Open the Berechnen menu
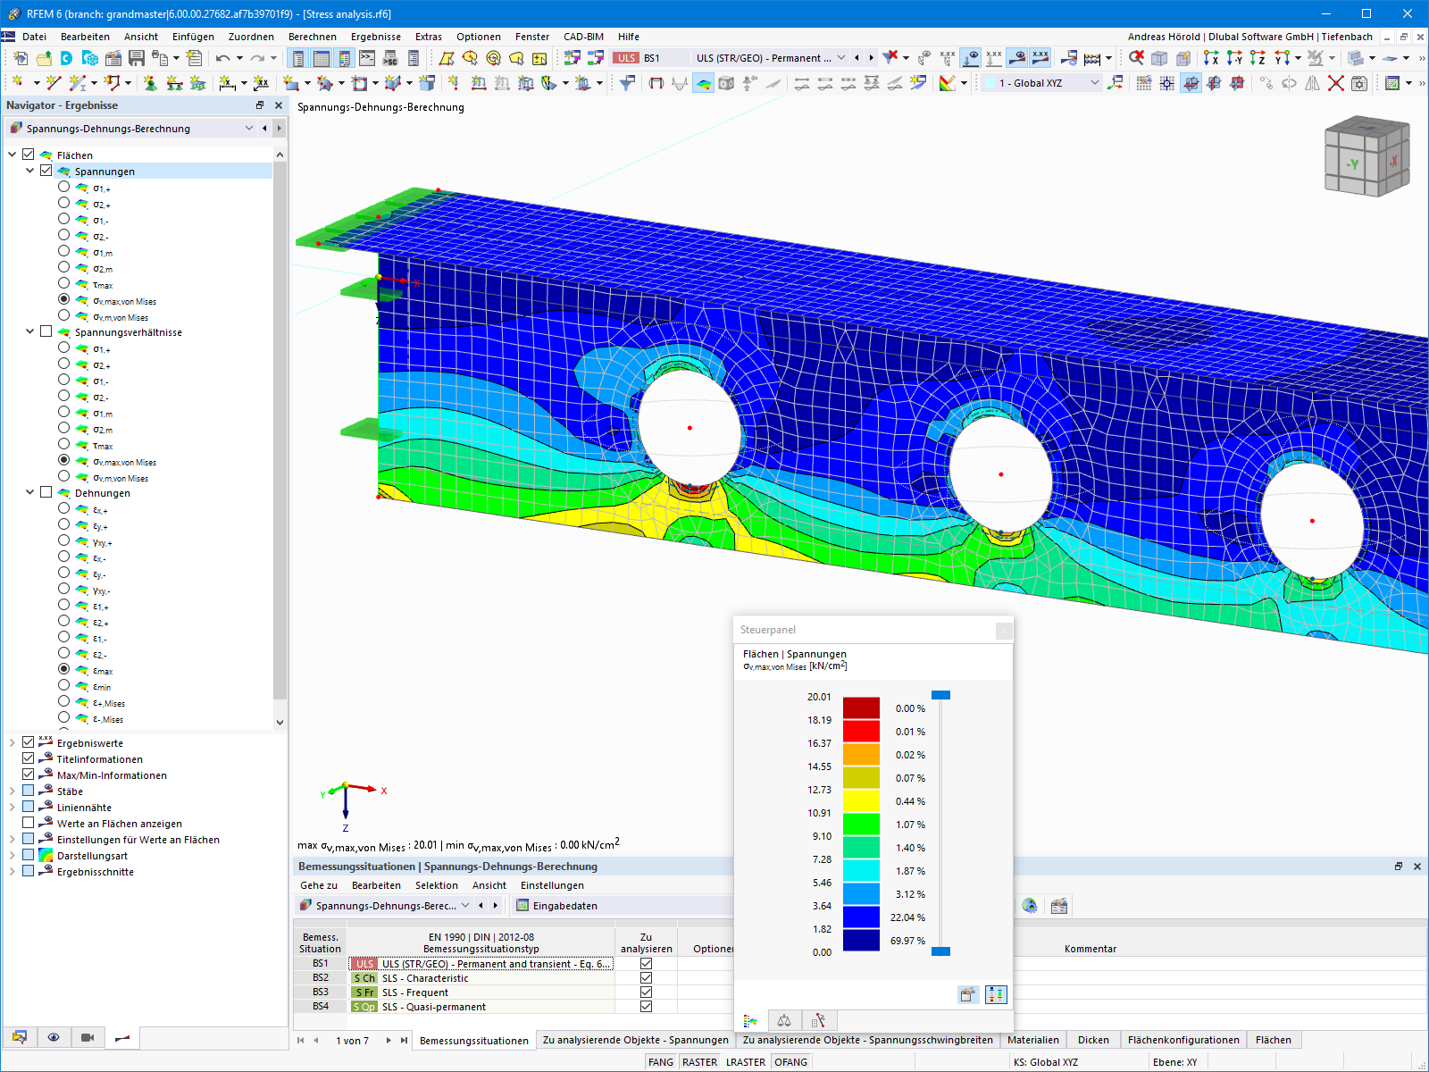The image size is (1429, 1072). point(313,37)
